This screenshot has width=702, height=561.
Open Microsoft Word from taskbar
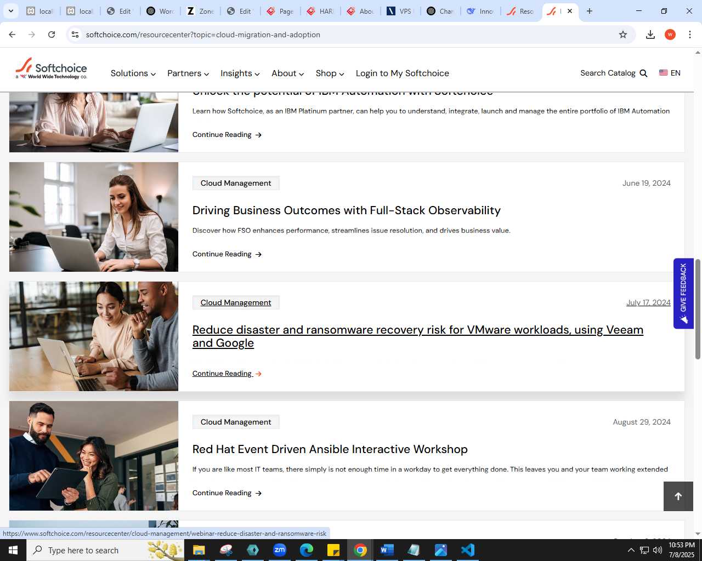387,550
